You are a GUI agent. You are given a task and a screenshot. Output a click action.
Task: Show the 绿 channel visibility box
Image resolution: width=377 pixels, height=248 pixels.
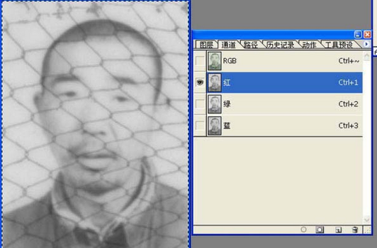tap(200, 104)
